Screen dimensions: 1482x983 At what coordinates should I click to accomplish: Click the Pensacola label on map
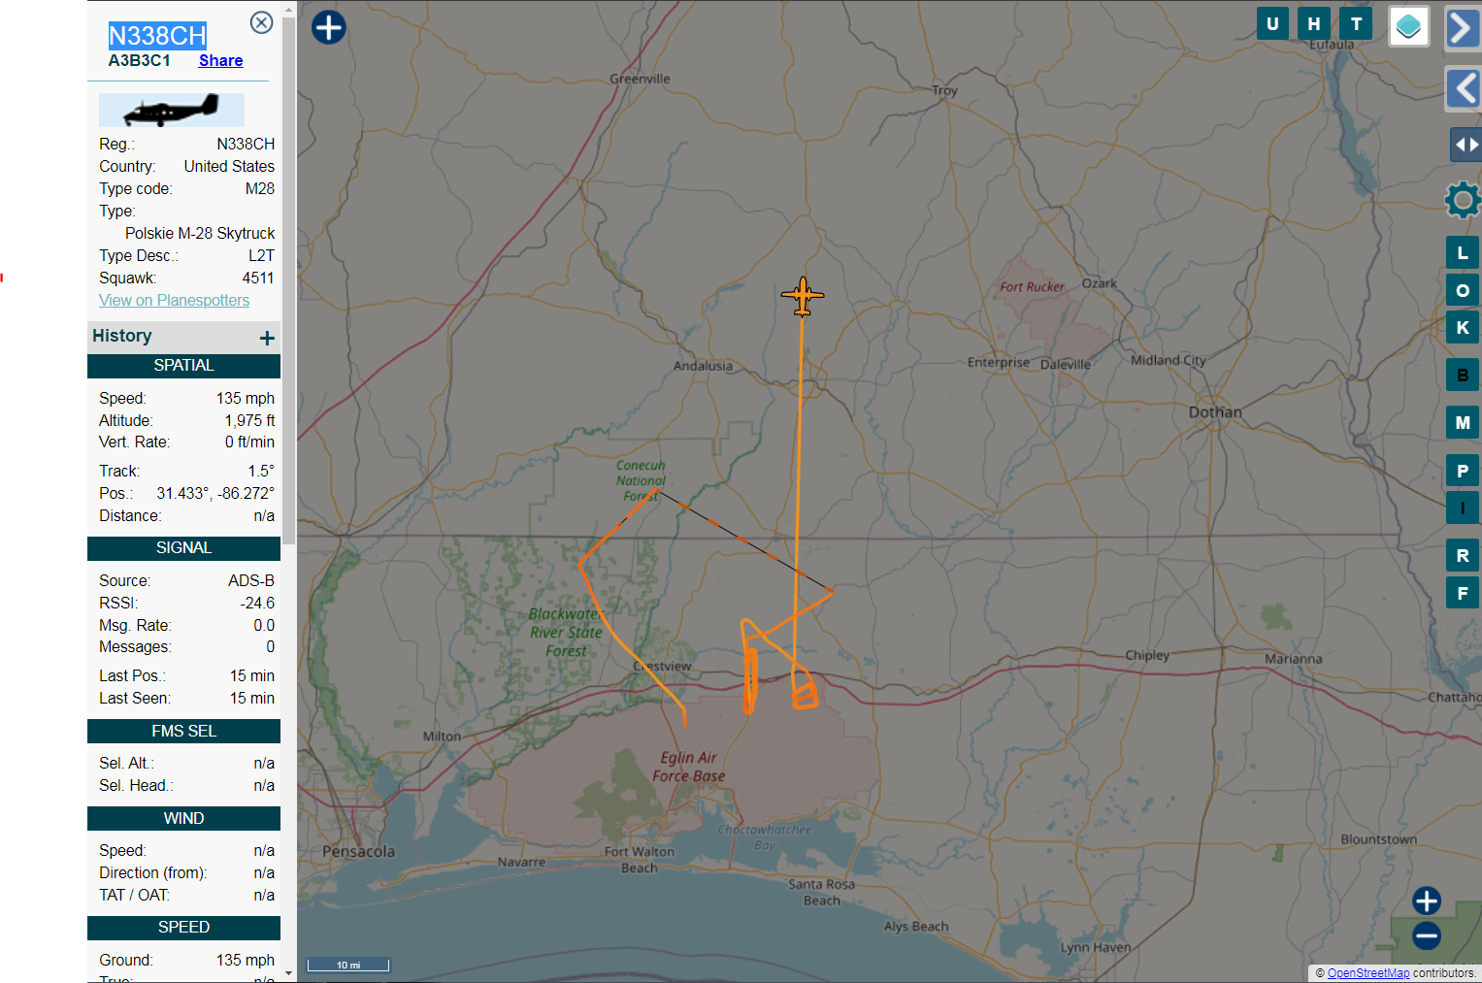[358, 851]
